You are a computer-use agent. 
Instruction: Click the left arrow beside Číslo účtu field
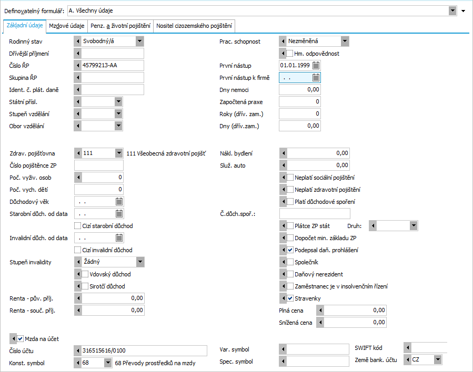point(78,350)
